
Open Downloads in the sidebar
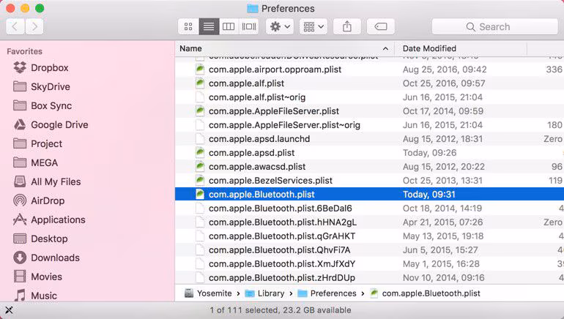pyautogui.click(x=55, y=258)
